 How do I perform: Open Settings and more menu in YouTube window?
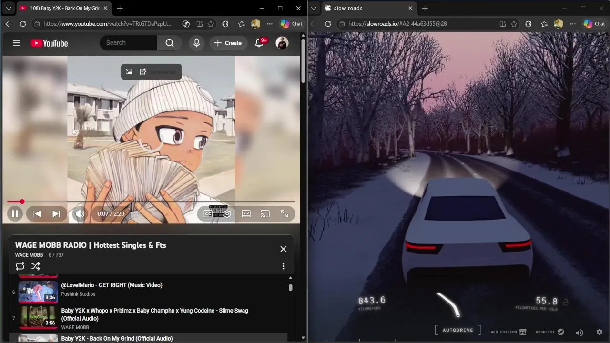click(270, 24)
